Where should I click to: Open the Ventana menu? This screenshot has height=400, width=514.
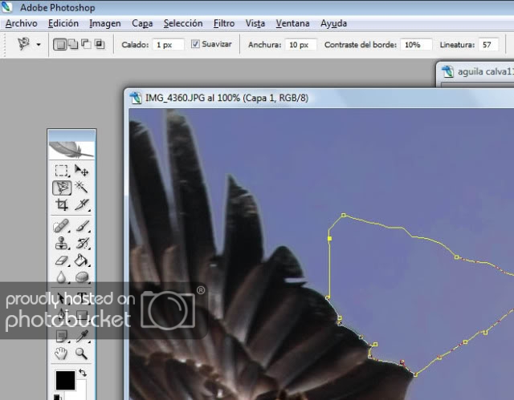point(292,23)
